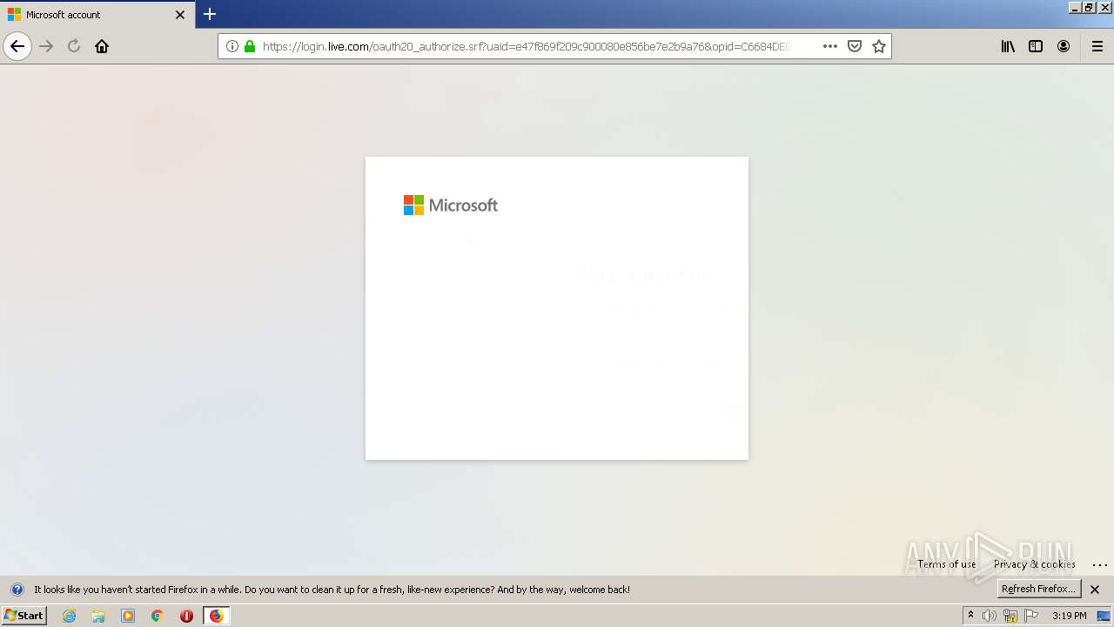1114x627 pixels.
Task: Show site information icon in address bar
Action: click(x=232, y=46)
